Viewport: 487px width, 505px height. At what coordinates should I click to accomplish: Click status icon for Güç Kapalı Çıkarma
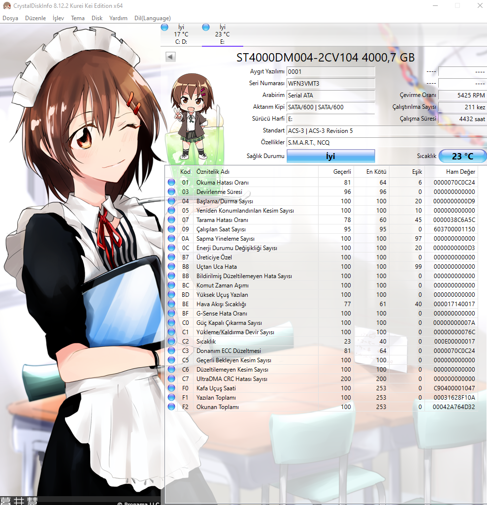tap(171, 322)
